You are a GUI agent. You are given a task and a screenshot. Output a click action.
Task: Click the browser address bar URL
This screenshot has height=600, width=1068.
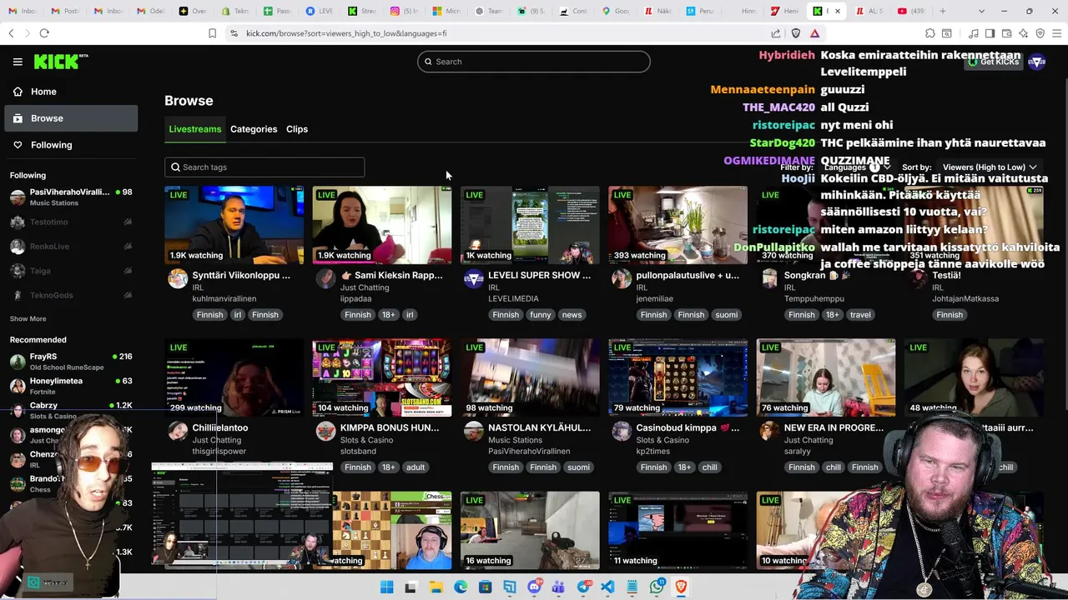point(346,33)
